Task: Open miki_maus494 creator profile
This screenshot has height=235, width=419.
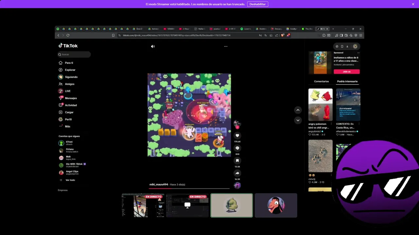Action: [159, 184]
